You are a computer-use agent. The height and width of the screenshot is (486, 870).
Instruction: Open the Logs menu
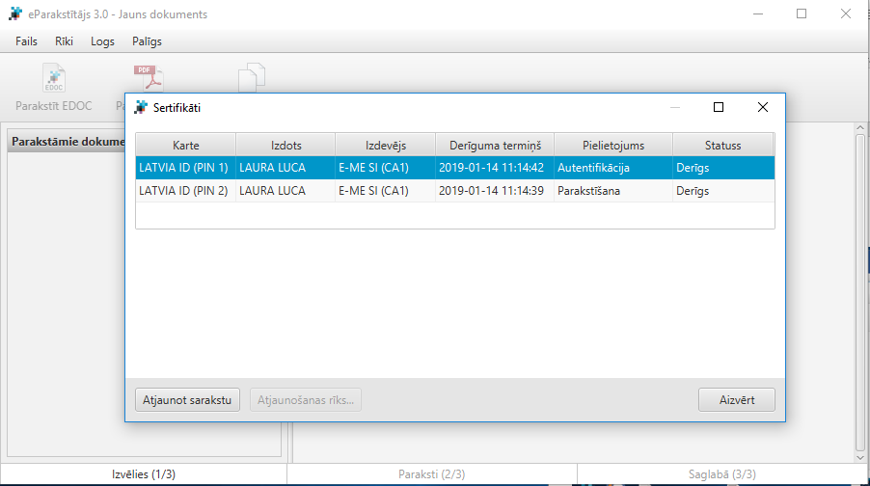102,41
